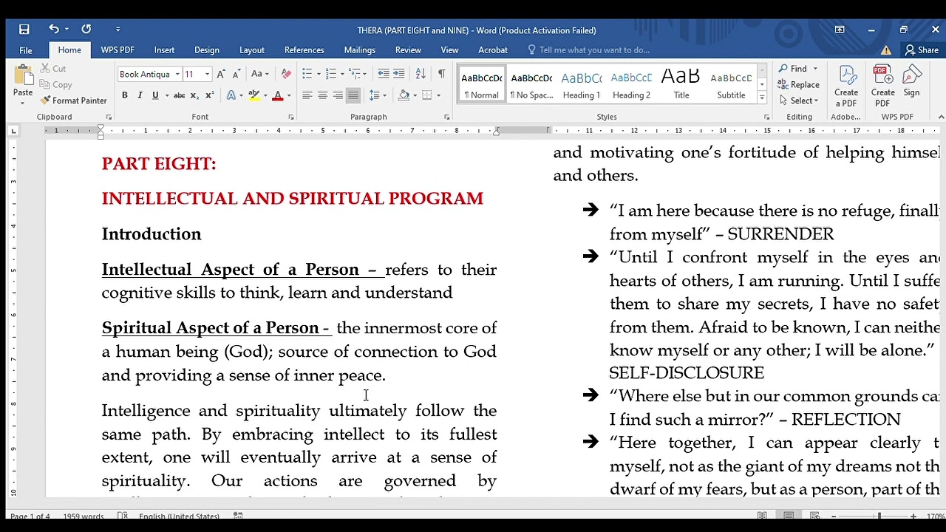Open the Font dialog box launcher
This screenshot has height=532, width=946.
pos(291,117)
